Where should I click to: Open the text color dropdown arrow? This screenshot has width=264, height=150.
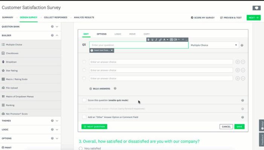coord(167,40)
